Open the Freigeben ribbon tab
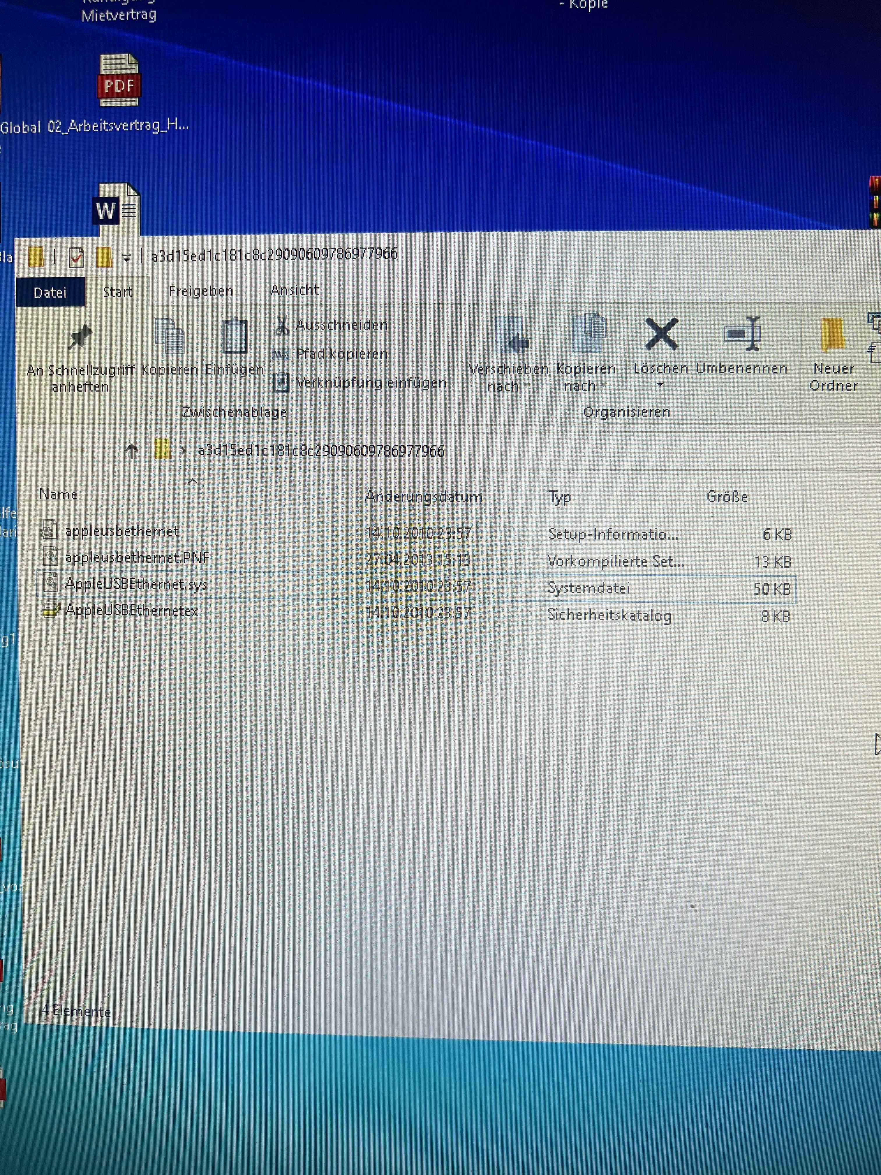 201,291
